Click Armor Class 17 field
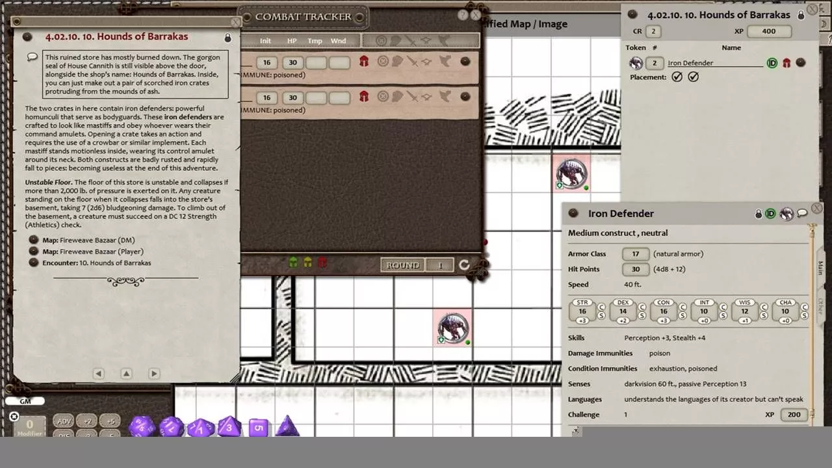Viewport: 832px width, 468px height. pyautogui.click(x=635, y=254)
